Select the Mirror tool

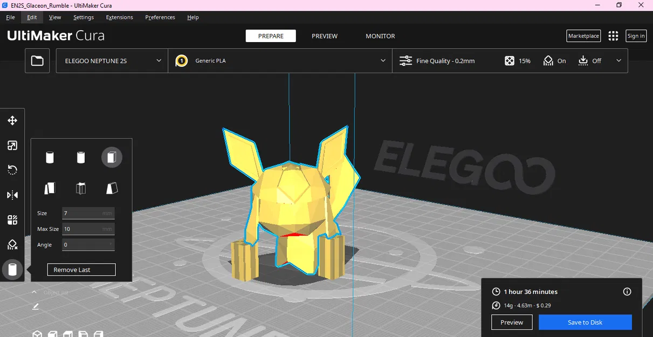(x=12, y=195)
